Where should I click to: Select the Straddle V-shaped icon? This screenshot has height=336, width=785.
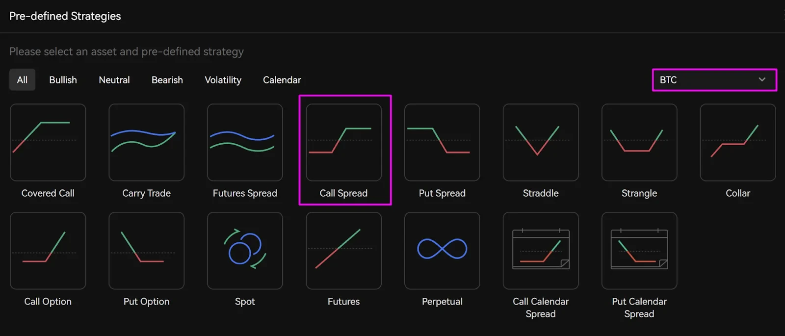click(541, 142)
